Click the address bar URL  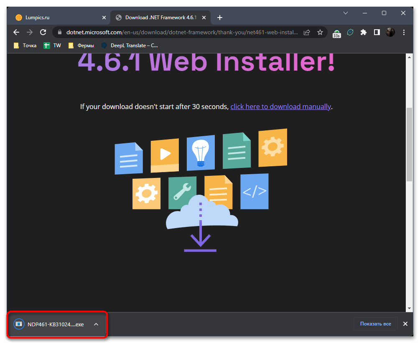coord(182,33)
